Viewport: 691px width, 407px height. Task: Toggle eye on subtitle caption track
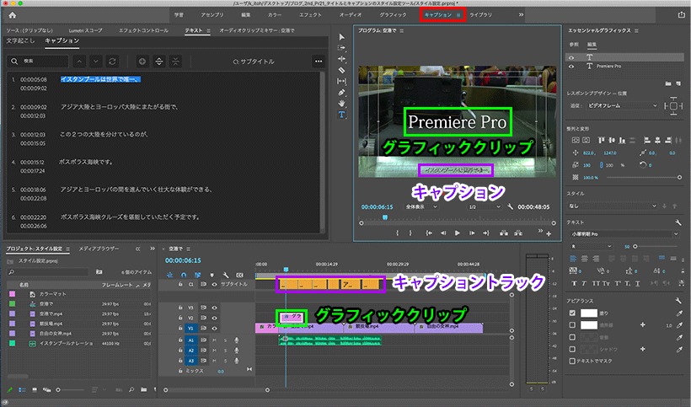214,285
